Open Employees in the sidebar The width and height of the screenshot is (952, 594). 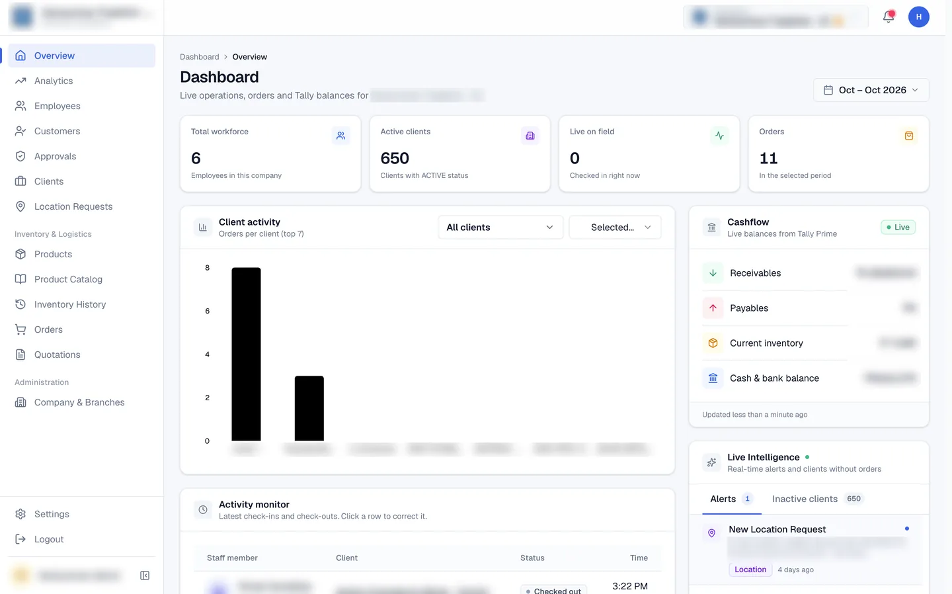tap(82, 106)
